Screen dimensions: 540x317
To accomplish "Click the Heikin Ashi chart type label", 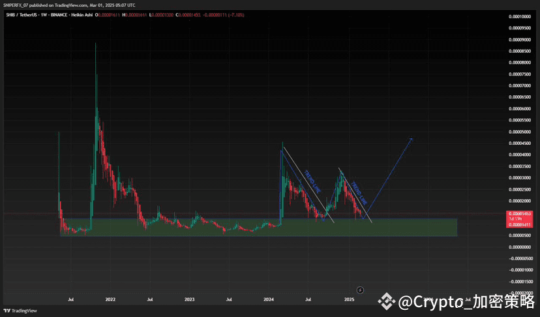I will click(82, 15).
